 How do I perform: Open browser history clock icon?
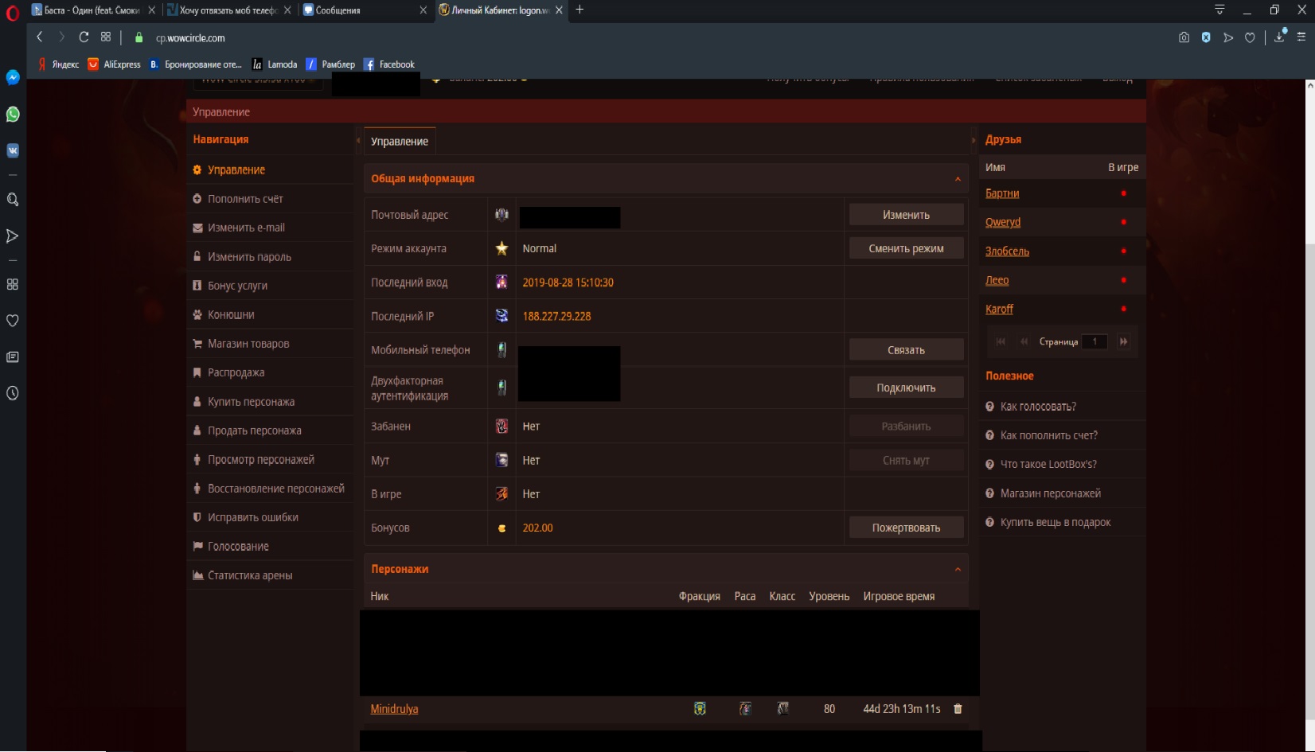coord(13,393)
